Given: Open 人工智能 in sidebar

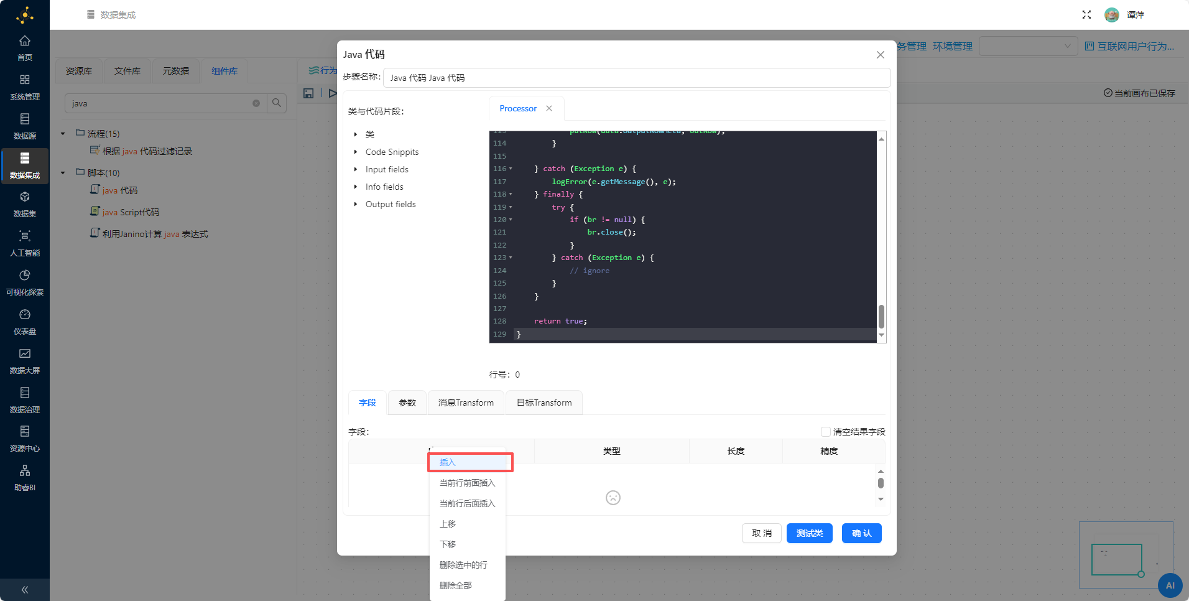Looking at the screenshot, I should (25, 244).
